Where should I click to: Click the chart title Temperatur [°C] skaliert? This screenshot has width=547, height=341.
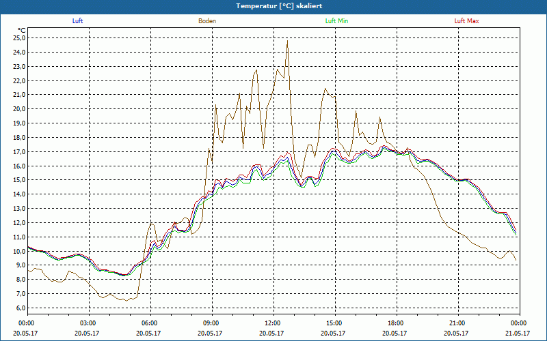(279, 6)
